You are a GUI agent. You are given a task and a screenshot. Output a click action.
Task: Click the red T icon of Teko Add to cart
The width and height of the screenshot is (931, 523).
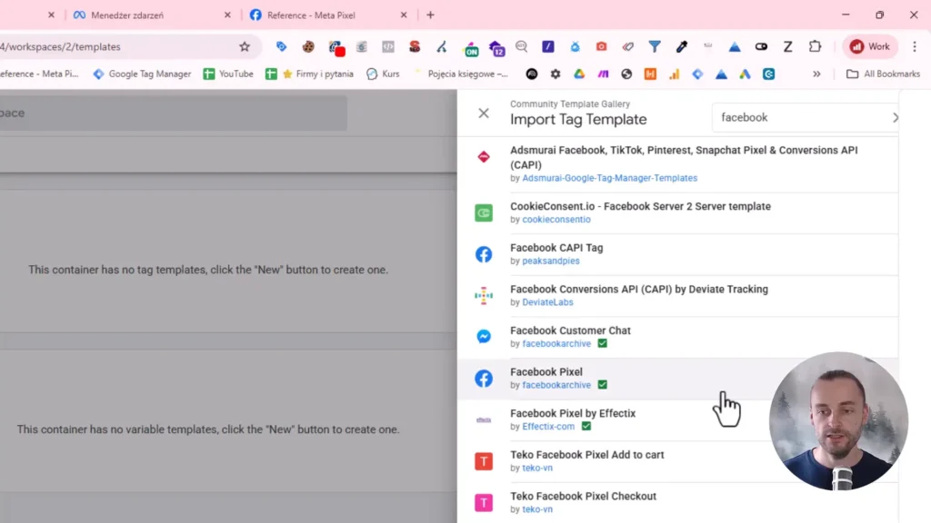pyautogui.click(x=484, y=461)
